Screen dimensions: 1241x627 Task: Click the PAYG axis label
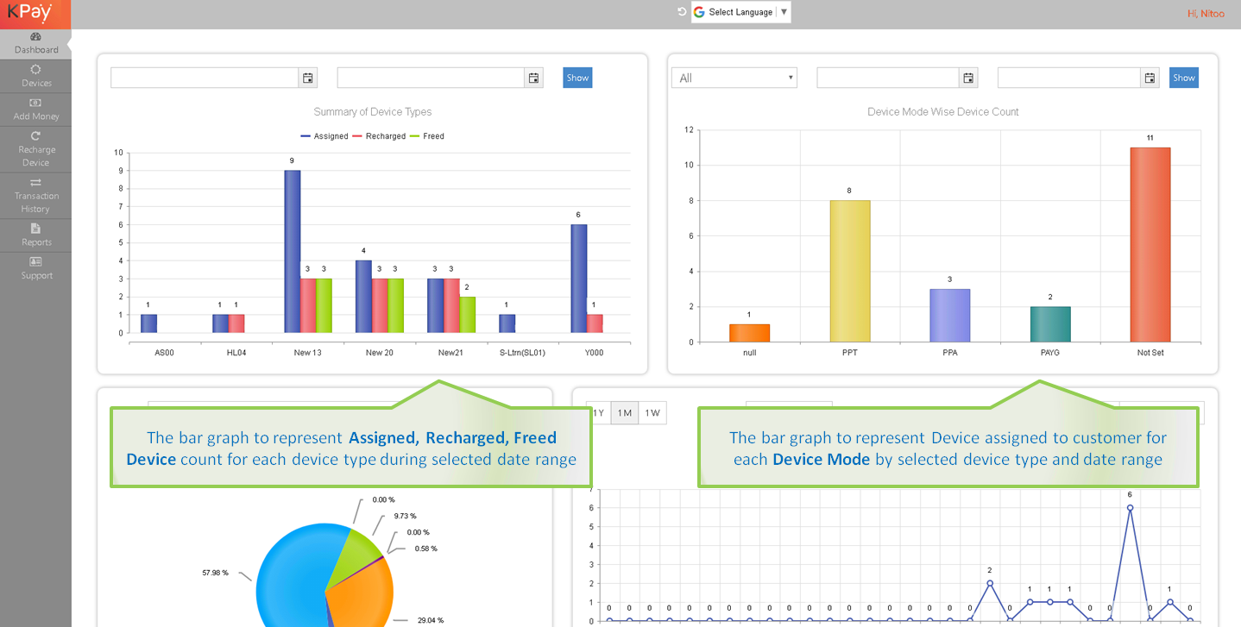pos(1050,353)
